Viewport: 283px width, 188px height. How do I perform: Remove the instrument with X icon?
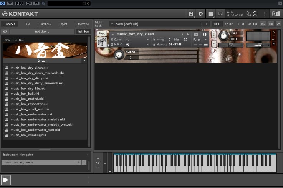[274, 32]
